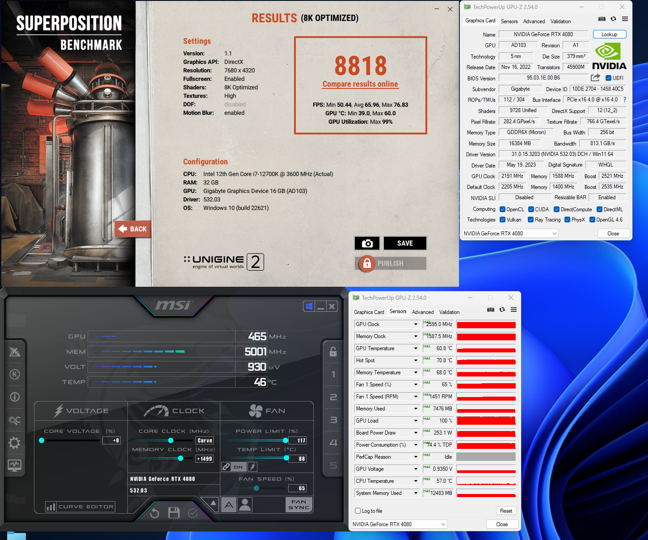Toggle the Ray Tracing checkbox

pos(530,220)
